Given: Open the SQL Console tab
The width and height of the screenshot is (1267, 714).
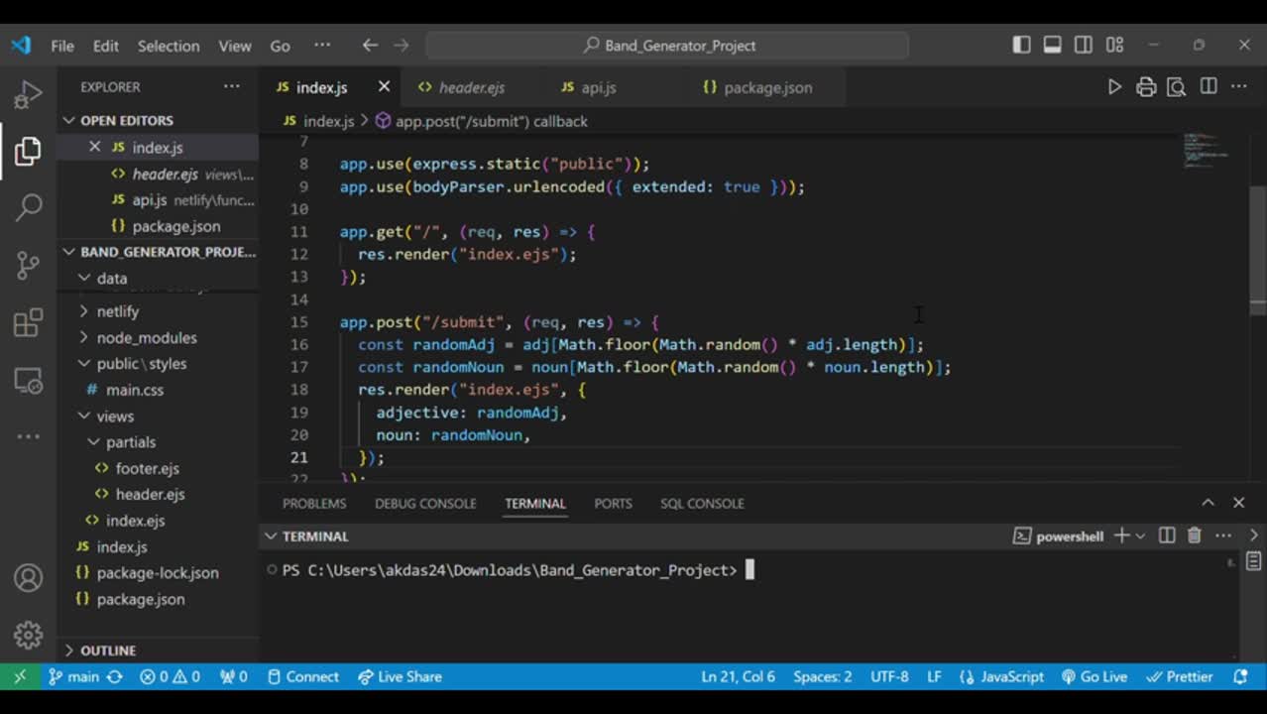Looking at the screenshot, I should pyautogui.click(x=702, y=503).
